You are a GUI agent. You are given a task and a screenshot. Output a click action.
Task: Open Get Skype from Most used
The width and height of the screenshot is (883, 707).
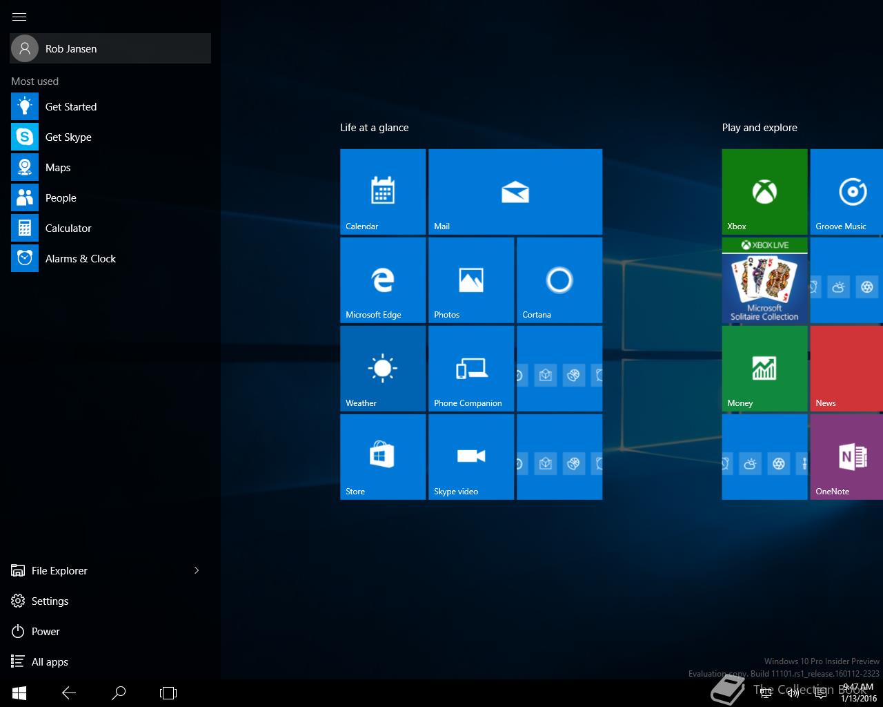coord(110,137)
